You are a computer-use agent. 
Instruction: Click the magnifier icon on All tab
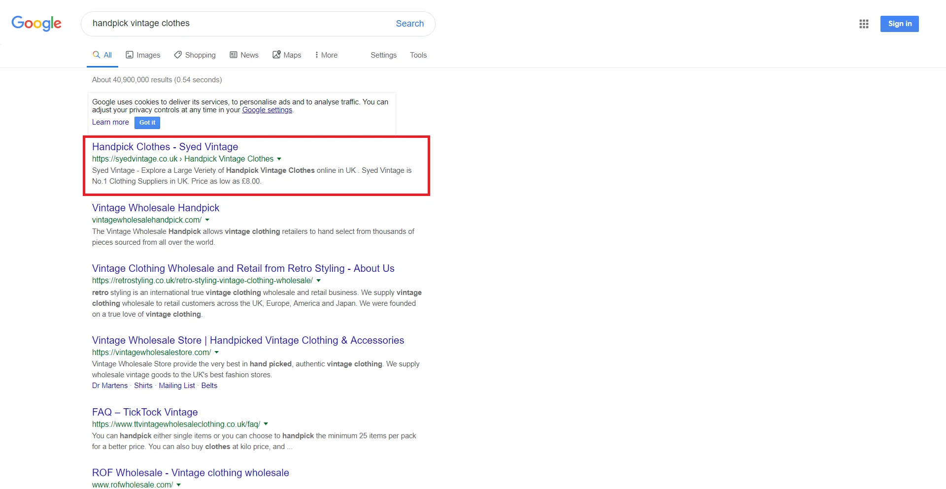click(x=97, y=55)
